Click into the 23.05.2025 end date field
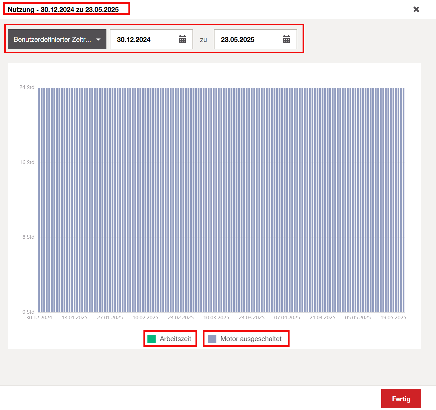This screenshot has width=436, height=410. tap(248, 39)
